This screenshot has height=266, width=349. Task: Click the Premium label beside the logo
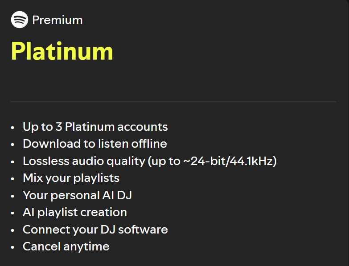point(57,20)
